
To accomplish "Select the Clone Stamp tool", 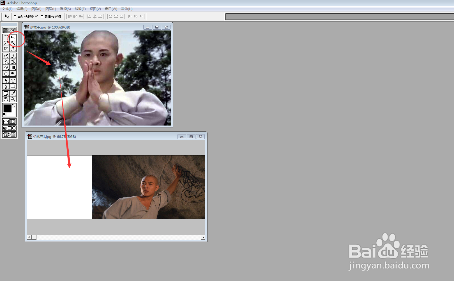I will (6, 62).
